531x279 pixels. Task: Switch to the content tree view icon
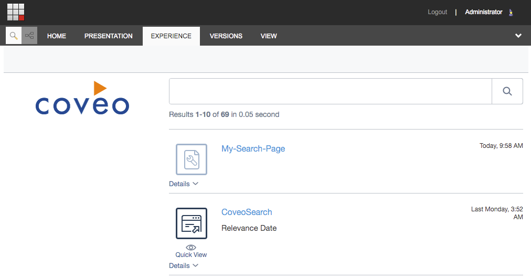29,36
